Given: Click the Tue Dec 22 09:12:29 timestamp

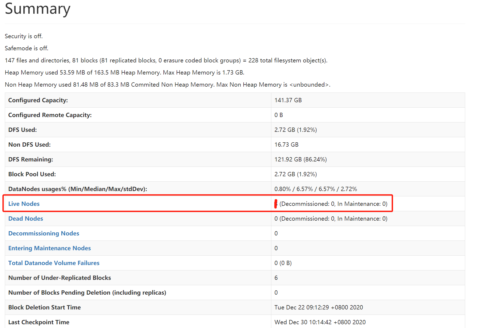Looking at the screenshot, I should 319,307.
